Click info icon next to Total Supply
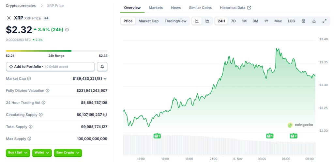 pyautogui.click(x=31, y=127)
